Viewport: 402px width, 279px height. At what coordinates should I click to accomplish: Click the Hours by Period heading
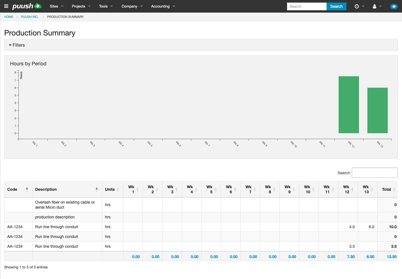(x=28, y=64)
